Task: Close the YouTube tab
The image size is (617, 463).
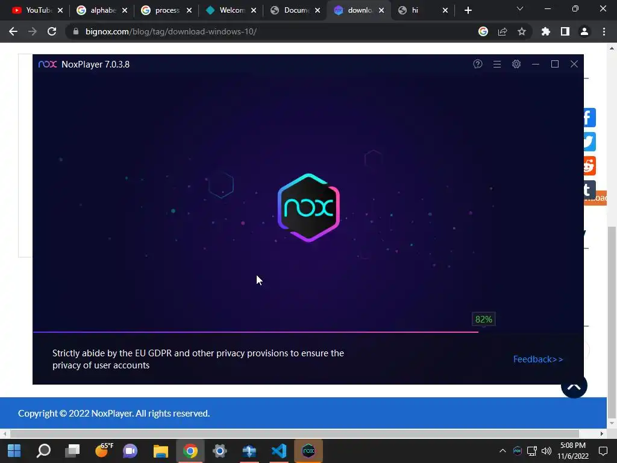Action: 60,10
